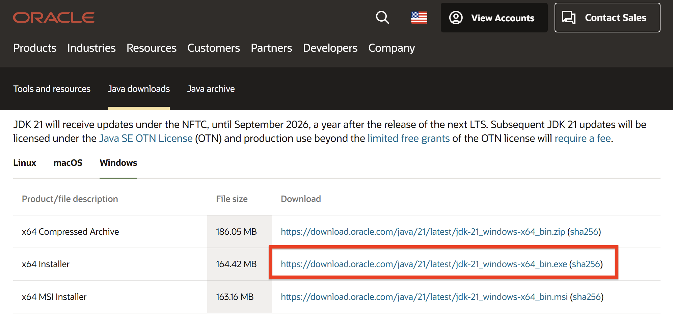The height and width of the screenshot is (333, 673).
Task: Download the x64 Installer exe link
Action: point(424,264)
